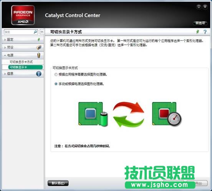
Task: Open the 首选项 preferences button
Action: click(200, 23)
